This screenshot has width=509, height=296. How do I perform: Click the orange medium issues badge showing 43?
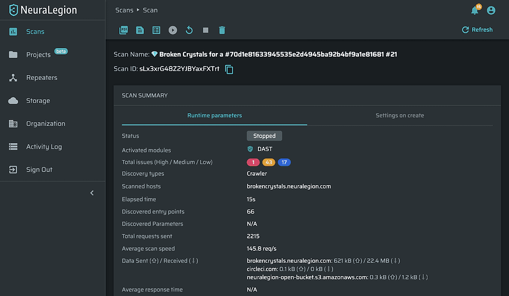(x=268, y=162)
